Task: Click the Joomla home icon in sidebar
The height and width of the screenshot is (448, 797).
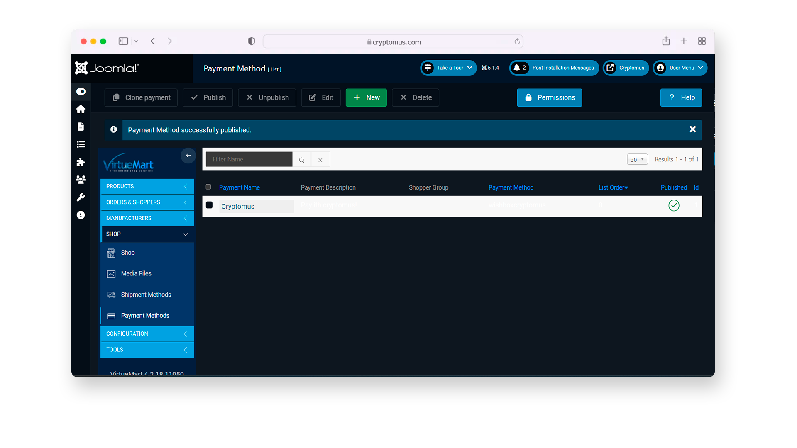Action: [81, 109]
